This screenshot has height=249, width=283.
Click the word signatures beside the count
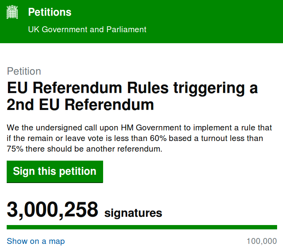(133, 213)
